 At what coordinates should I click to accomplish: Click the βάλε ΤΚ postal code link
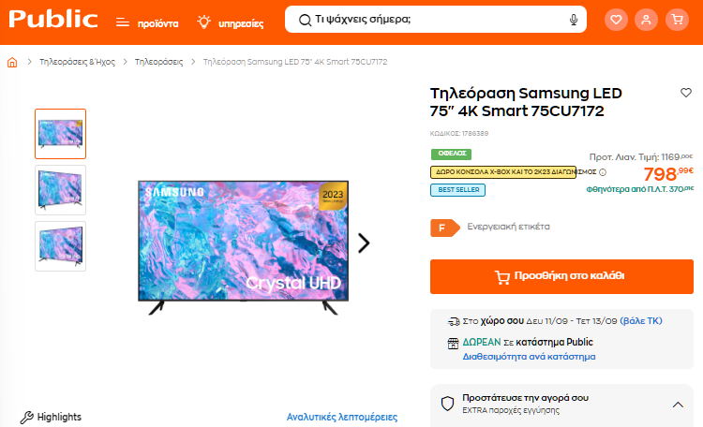(641, 321)
